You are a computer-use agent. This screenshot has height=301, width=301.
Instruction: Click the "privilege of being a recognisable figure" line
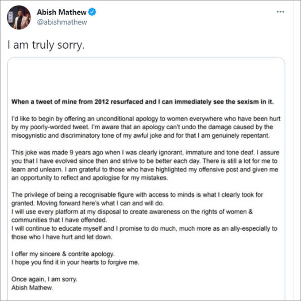[x=137, y=195]
